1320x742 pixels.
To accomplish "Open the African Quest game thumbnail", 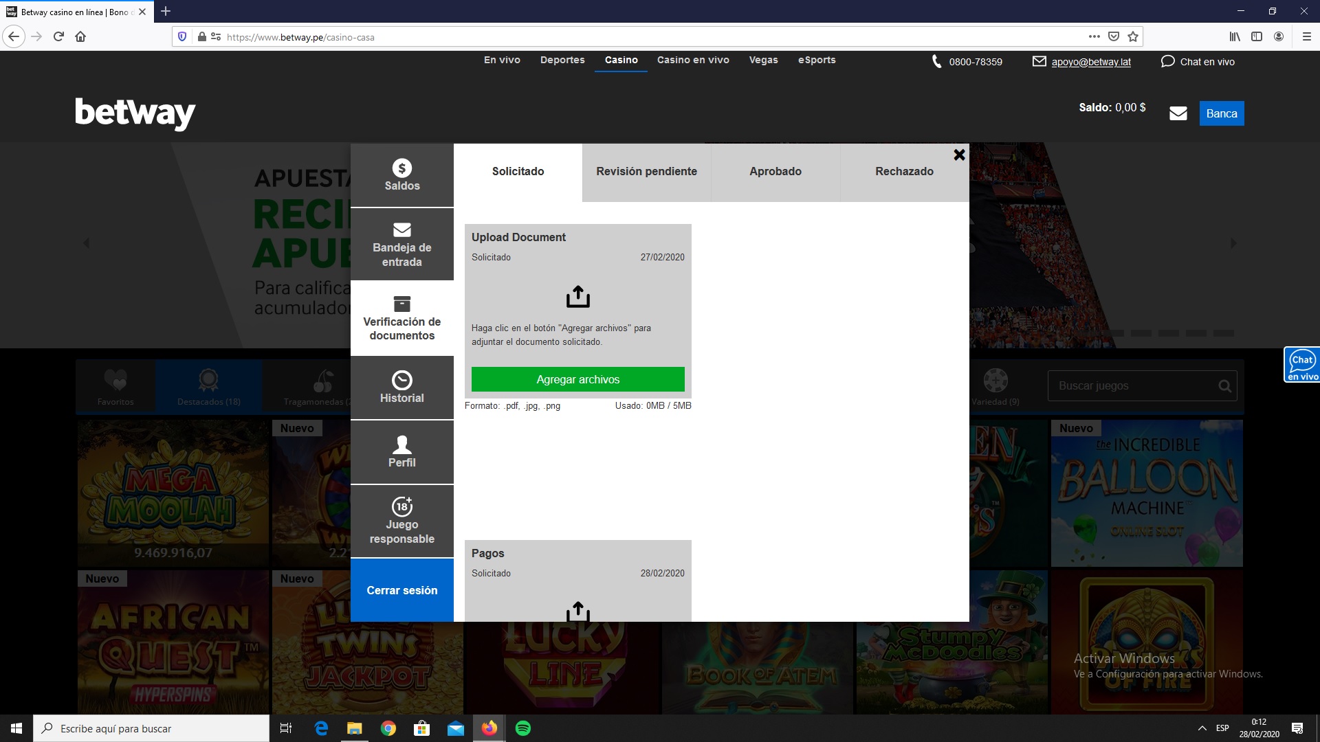I will (x=173, y=642).
